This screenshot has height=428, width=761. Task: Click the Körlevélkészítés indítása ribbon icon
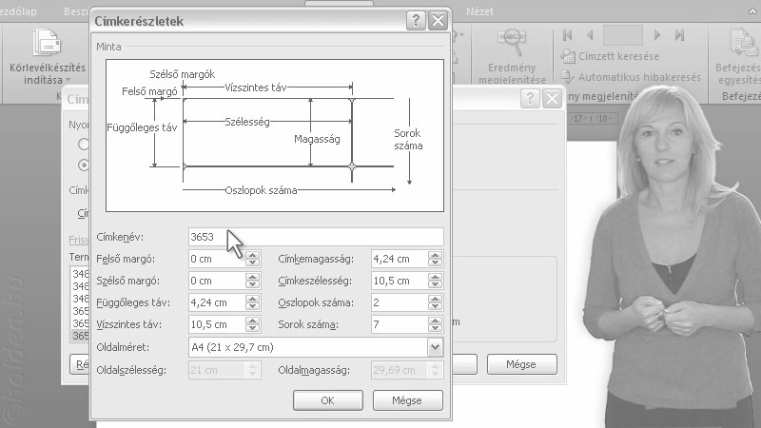[46, 45]
